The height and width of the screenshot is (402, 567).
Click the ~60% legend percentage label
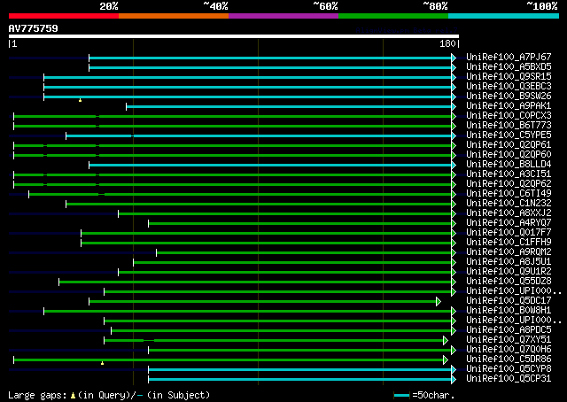[x=325, y=6]
